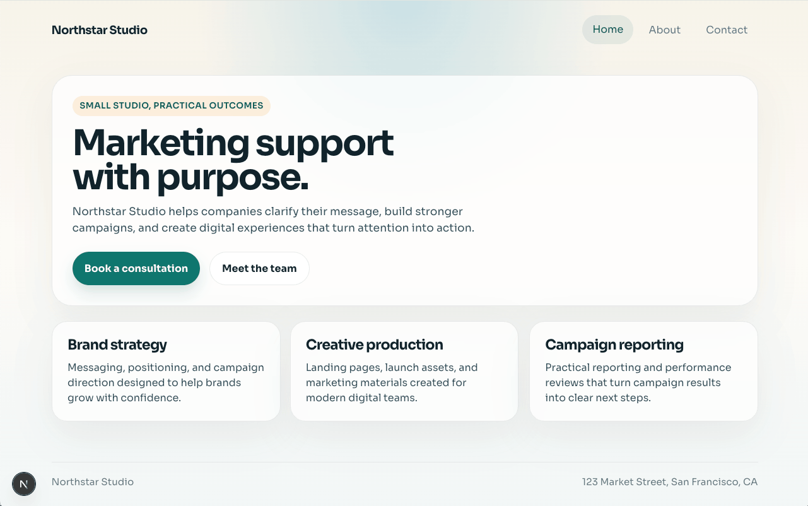Click the footer Northstar Studio text
Viewport: 808px width, 506px height.
92,481
